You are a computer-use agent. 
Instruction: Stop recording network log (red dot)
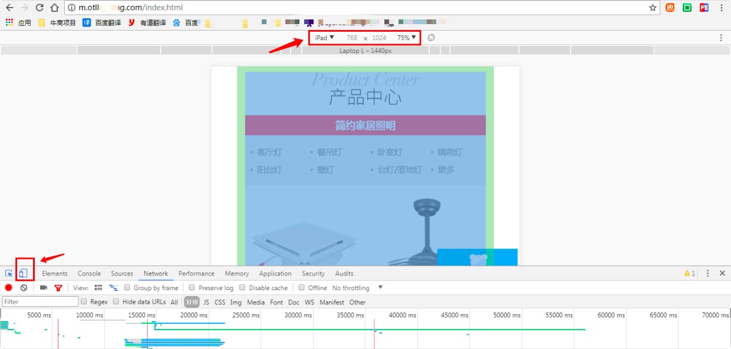tap(9, 288)
